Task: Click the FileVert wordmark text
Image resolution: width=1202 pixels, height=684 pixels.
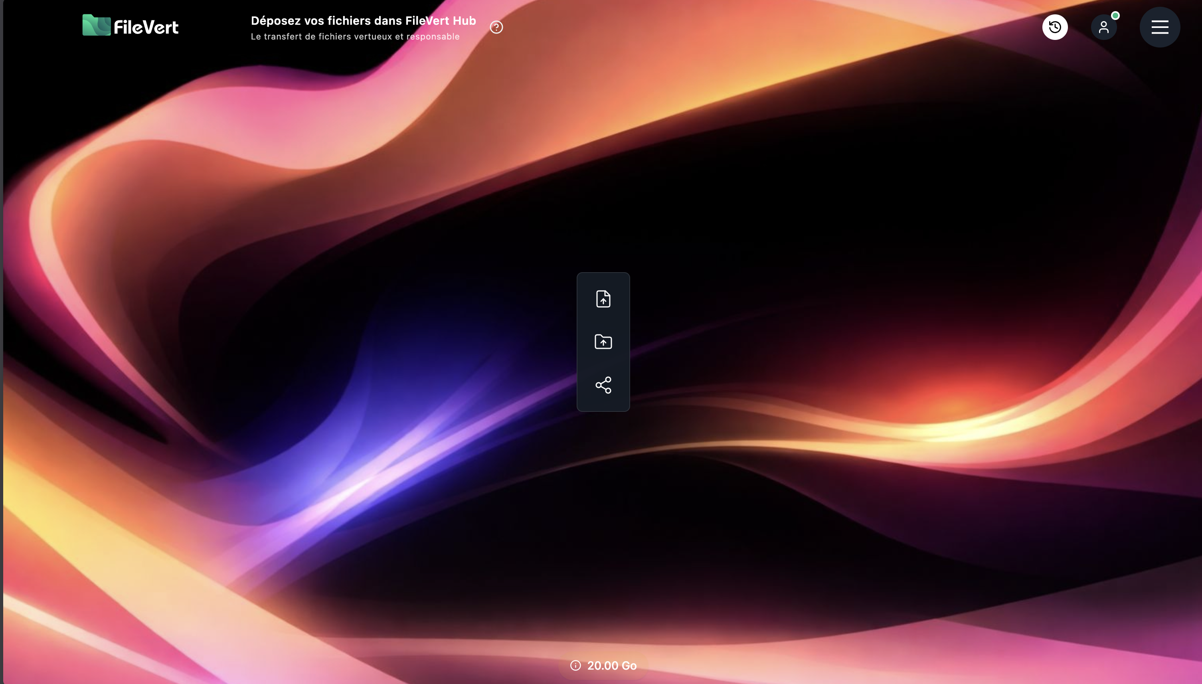Action: tap(146, 27)
